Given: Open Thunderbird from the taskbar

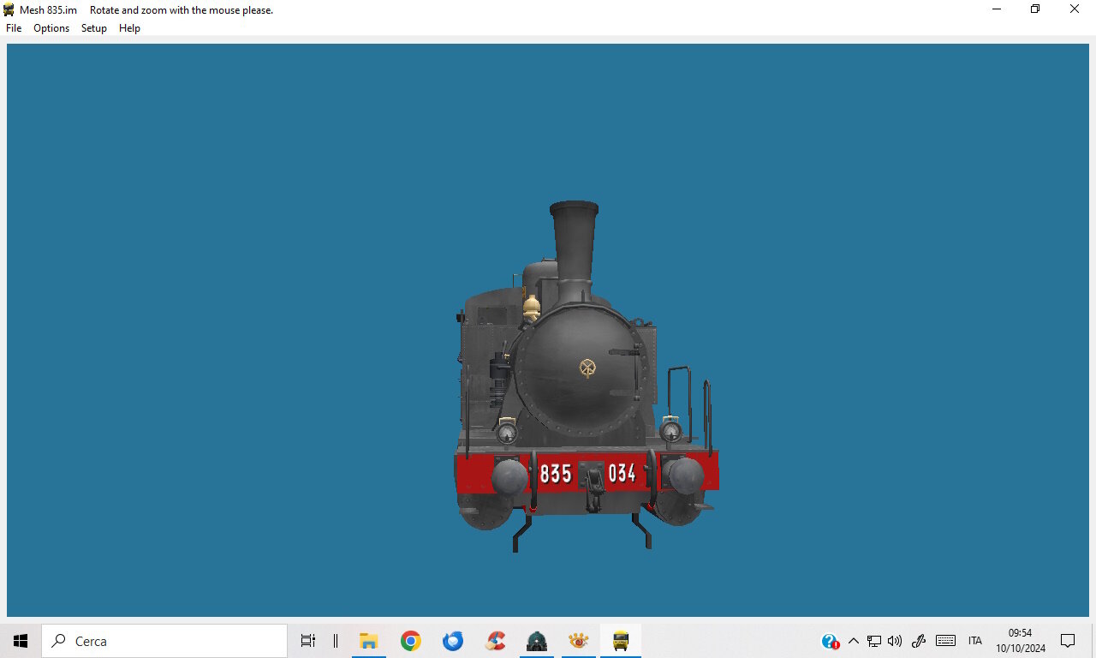Looking at the screenshot, I should (x=453, y=641).
